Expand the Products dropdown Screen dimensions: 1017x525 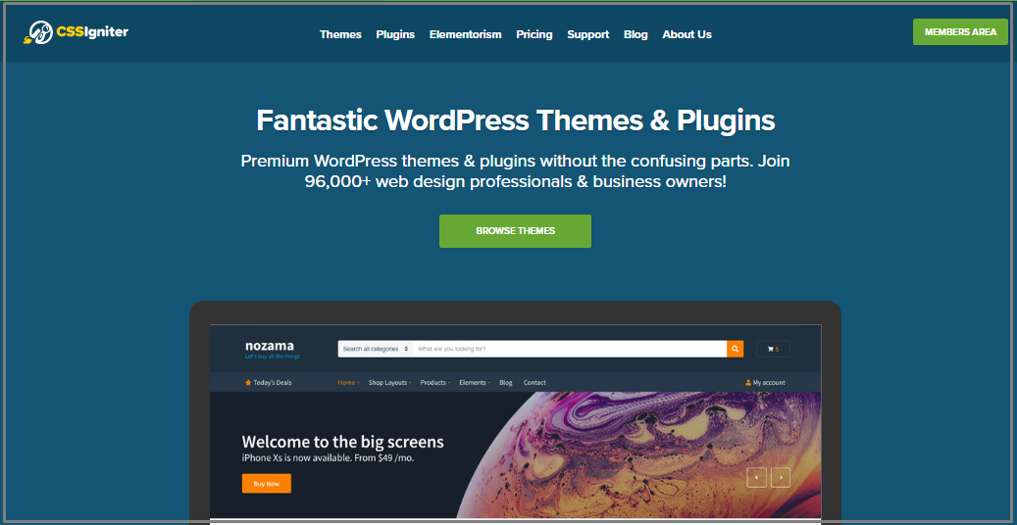tap(435, 382)
